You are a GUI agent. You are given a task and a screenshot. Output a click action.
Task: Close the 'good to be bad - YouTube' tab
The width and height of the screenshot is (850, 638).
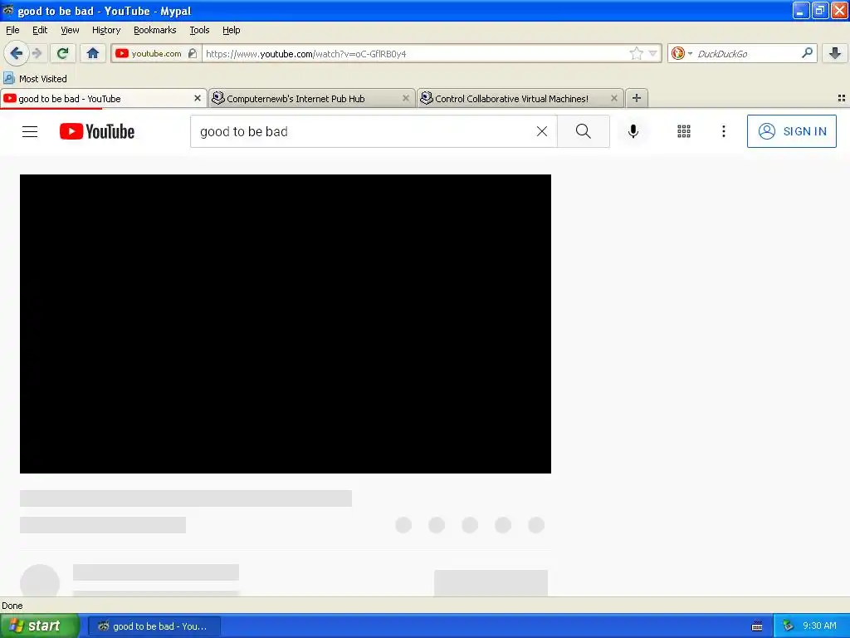coord(198,98)
